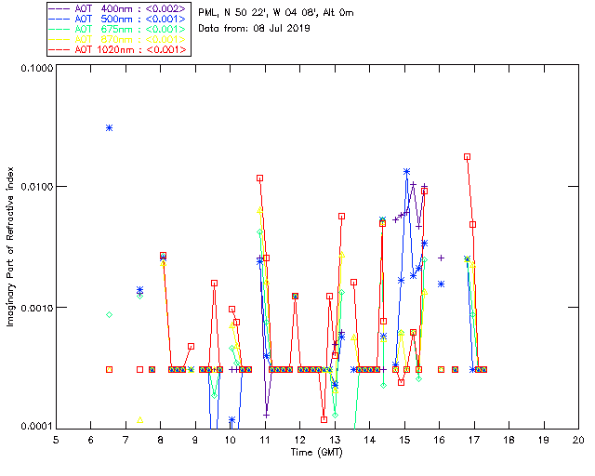Click the 0.1000 y-axis tick label
This screenshot has height=476, width=595.
coord(33,69)
